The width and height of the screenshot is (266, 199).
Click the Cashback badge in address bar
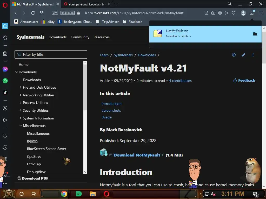tap(67, 13)
